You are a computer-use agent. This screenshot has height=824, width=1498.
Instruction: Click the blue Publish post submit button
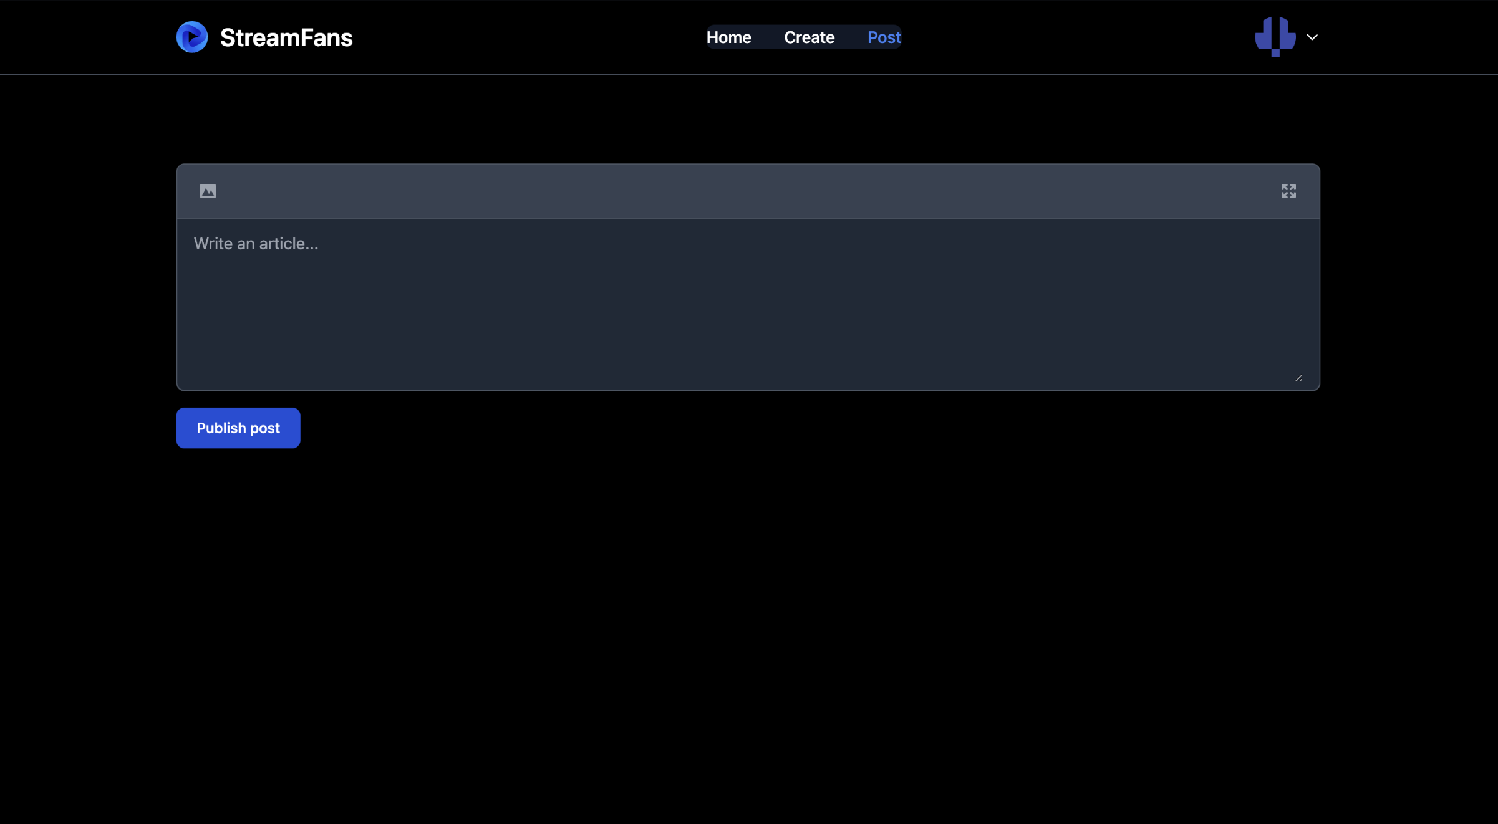pyautogui.click(x=238, y=428)
